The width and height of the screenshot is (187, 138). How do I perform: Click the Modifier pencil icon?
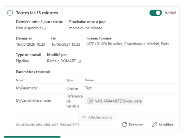click(155, 125)
